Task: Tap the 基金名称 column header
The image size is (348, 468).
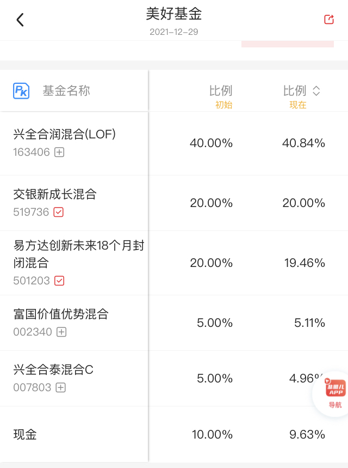Action: pyautogui.click(x=66, y=91)
